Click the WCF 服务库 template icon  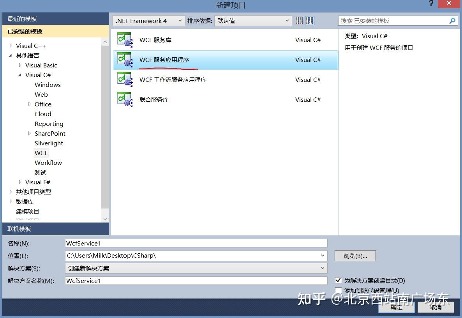(x=125, y=40)
